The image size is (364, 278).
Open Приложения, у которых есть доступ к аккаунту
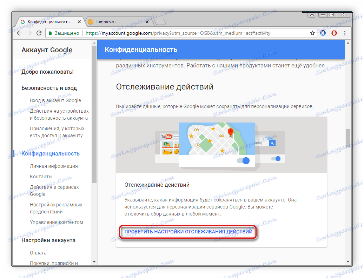[57, 132]
